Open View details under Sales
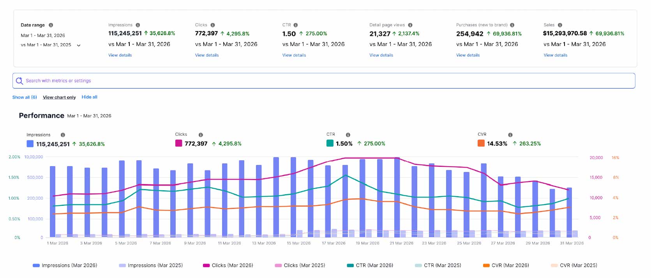The image size is (651, 278). coord(556,55)
